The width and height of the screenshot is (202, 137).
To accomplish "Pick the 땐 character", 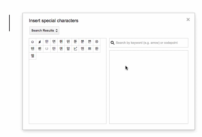I will coord(33,49).
